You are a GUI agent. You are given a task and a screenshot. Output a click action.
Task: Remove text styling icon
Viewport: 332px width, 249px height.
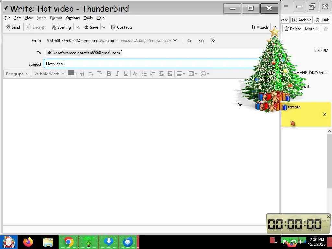tap(135, 74)
